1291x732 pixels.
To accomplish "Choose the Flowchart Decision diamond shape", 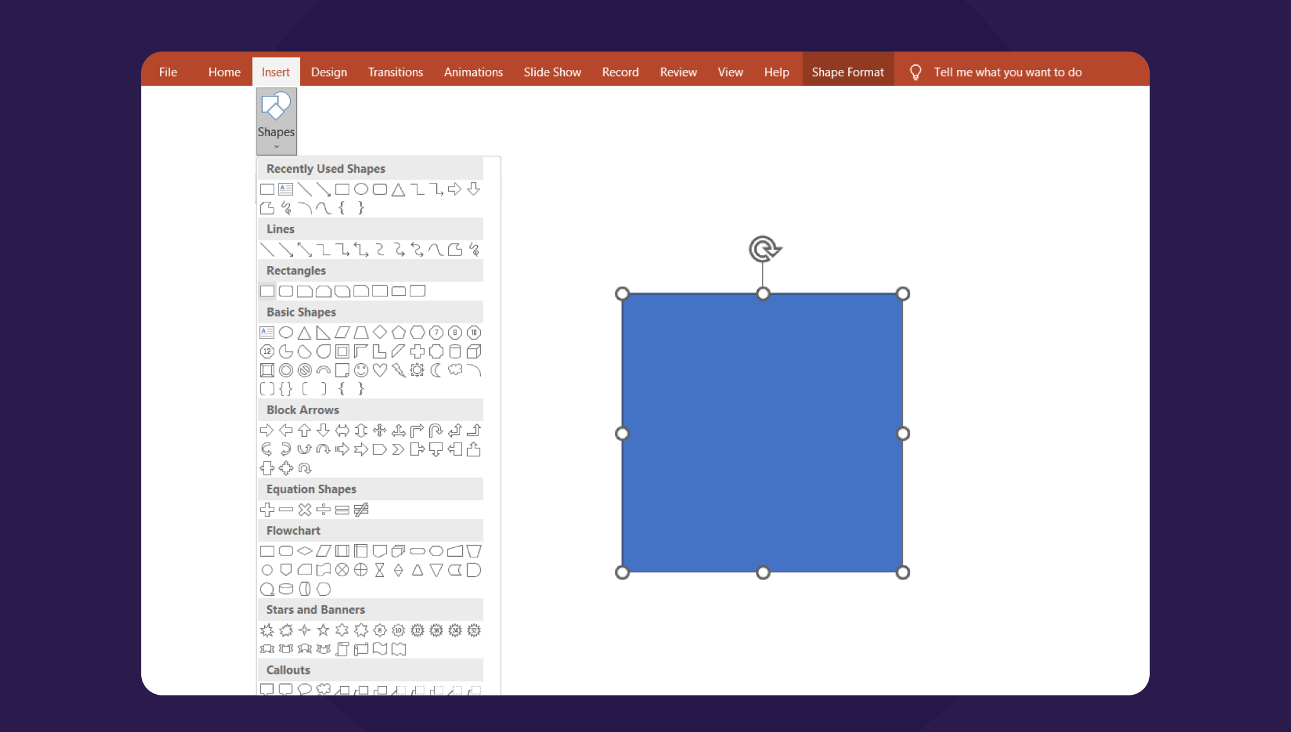I will [x=304, y=550].
